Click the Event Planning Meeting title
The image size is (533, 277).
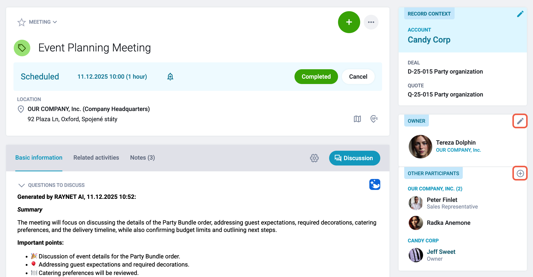(95, 48)
